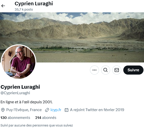View the 130 abonnements list
144x130 pixels.
click(15, 118)
